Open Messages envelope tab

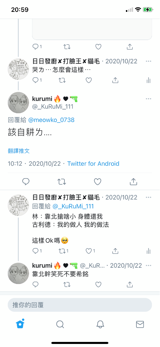coord(140,324)
